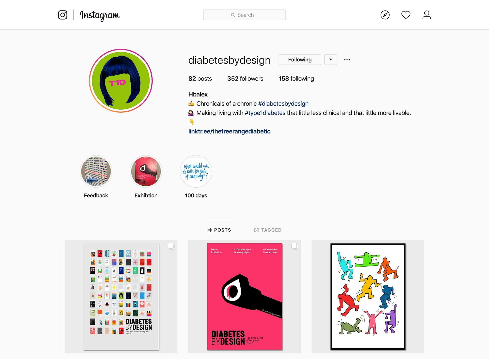Open the #type1diabetes hashtag link

pyautogui.click(x=265, y=113)
